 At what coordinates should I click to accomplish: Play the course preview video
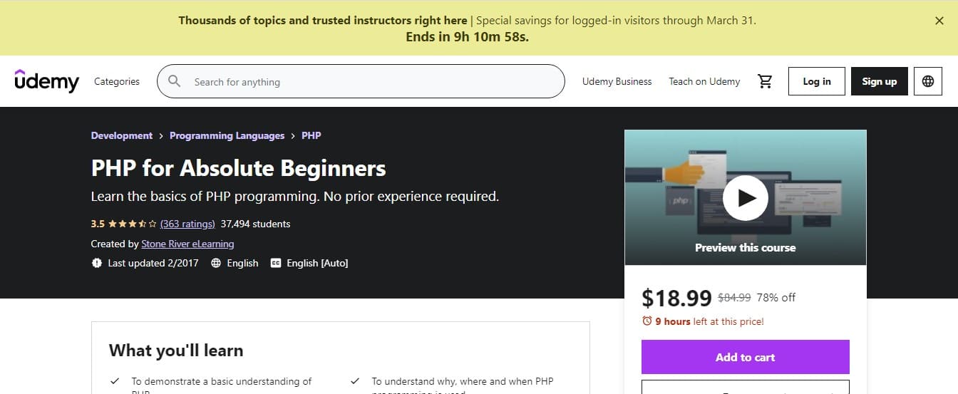coord(746,197)
